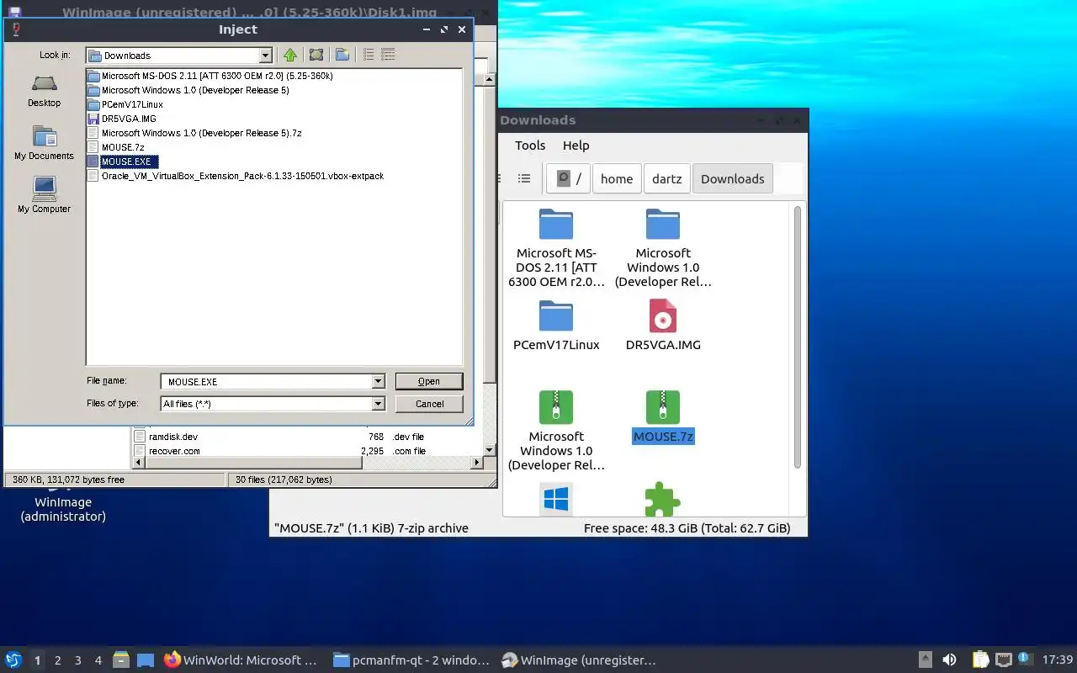Select Microsoft Windows 1.0 7z archive in pcmanfm
Viewport: 1077px width, 673px height.
pos(556,407)
